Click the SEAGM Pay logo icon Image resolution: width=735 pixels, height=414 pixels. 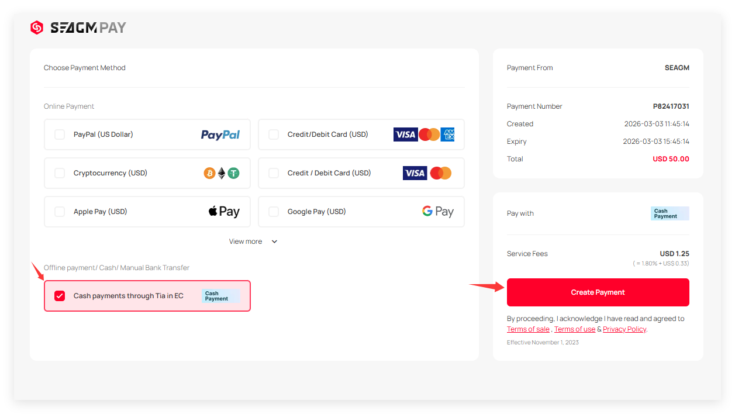[x=37, y=27]
